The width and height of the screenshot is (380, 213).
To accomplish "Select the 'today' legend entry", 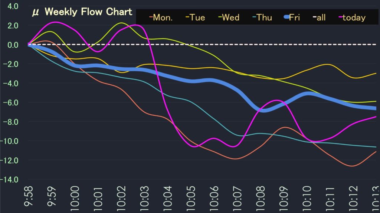I will [x=352, y=17].
